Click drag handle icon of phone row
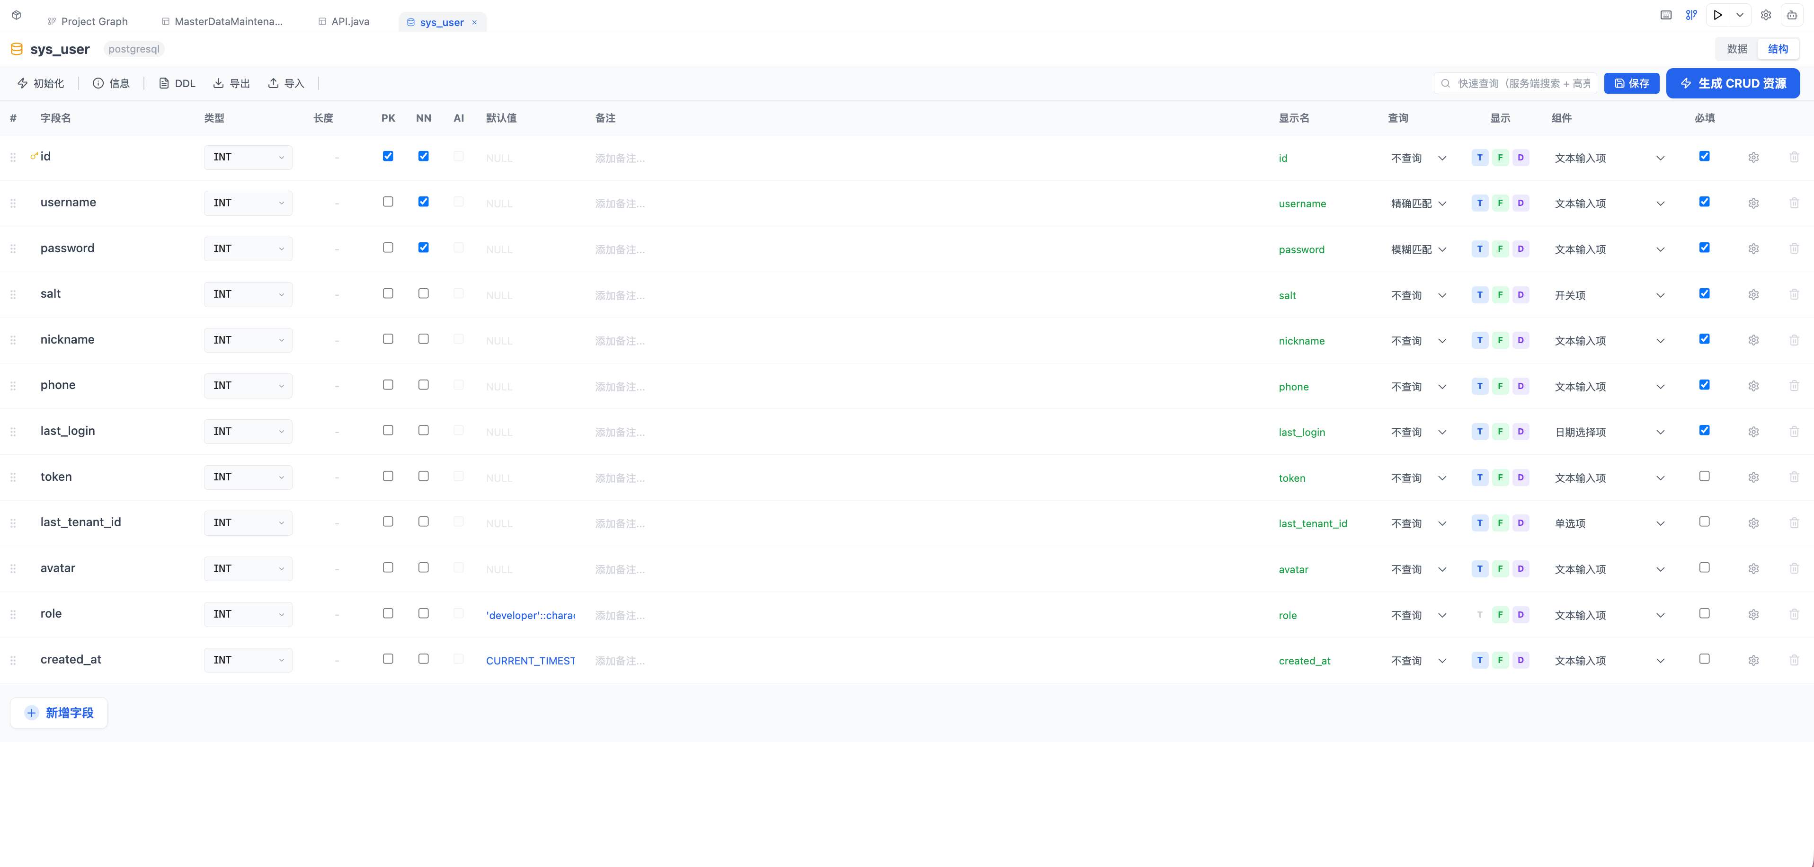This screenshot has width=1814, height=867. tap(13, 386)
